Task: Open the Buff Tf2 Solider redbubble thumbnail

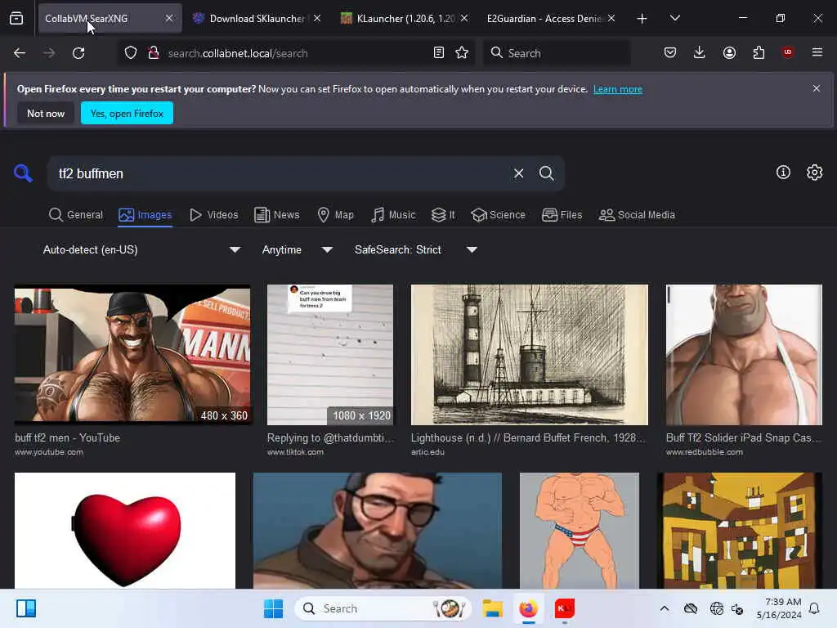Action: pos(744,355)
